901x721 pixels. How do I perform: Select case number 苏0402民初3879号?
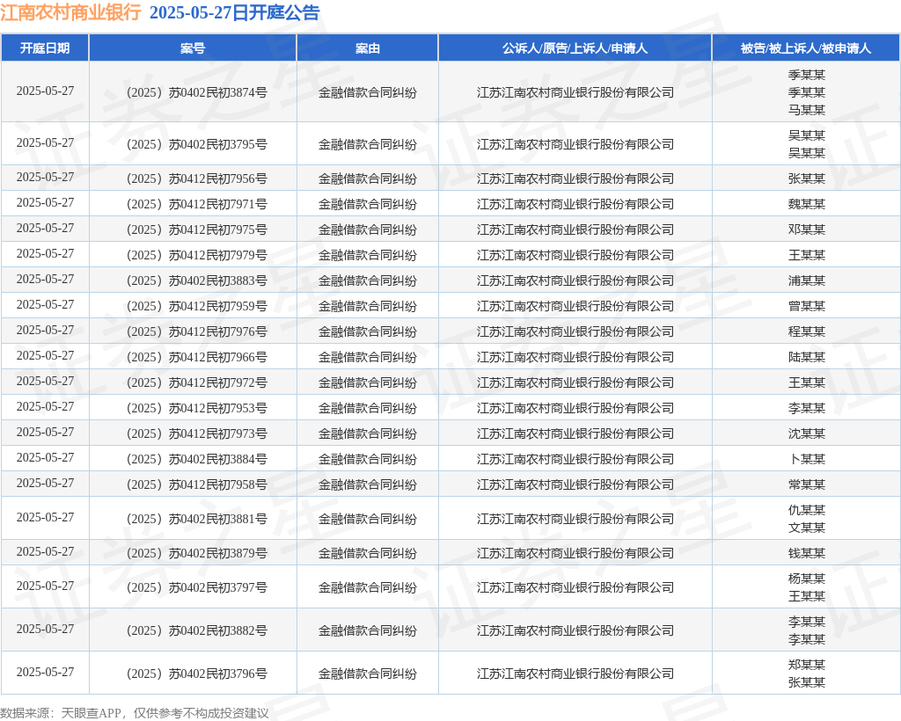coord(197,553)
